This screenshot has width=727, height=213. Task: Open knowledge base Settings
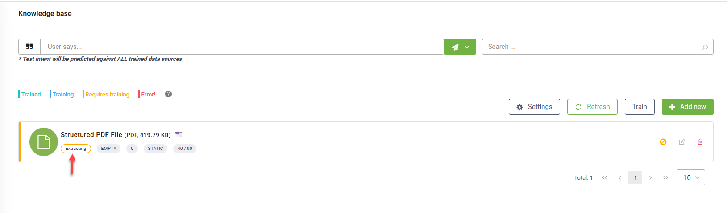click(534, 107)
